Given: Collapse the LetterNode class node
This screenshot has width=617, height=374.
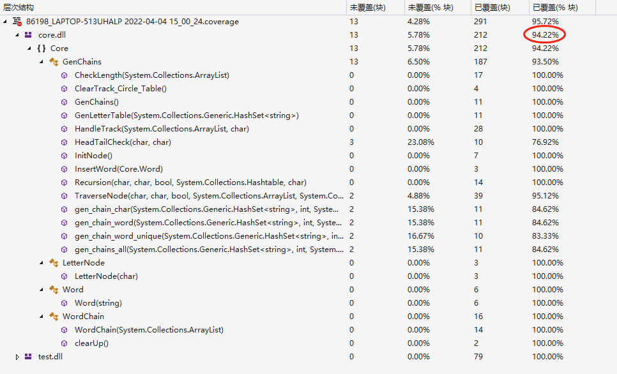Looking at the screenshot, I should click(x=42, y=263).
